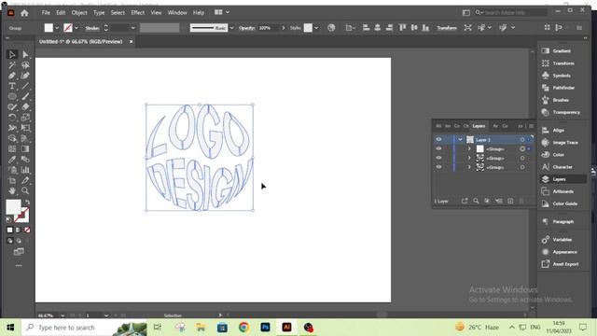The height and width of the screenshot is (336, 597).
Task: Select Draw Normal mode icon
Action: click(10, 241)
